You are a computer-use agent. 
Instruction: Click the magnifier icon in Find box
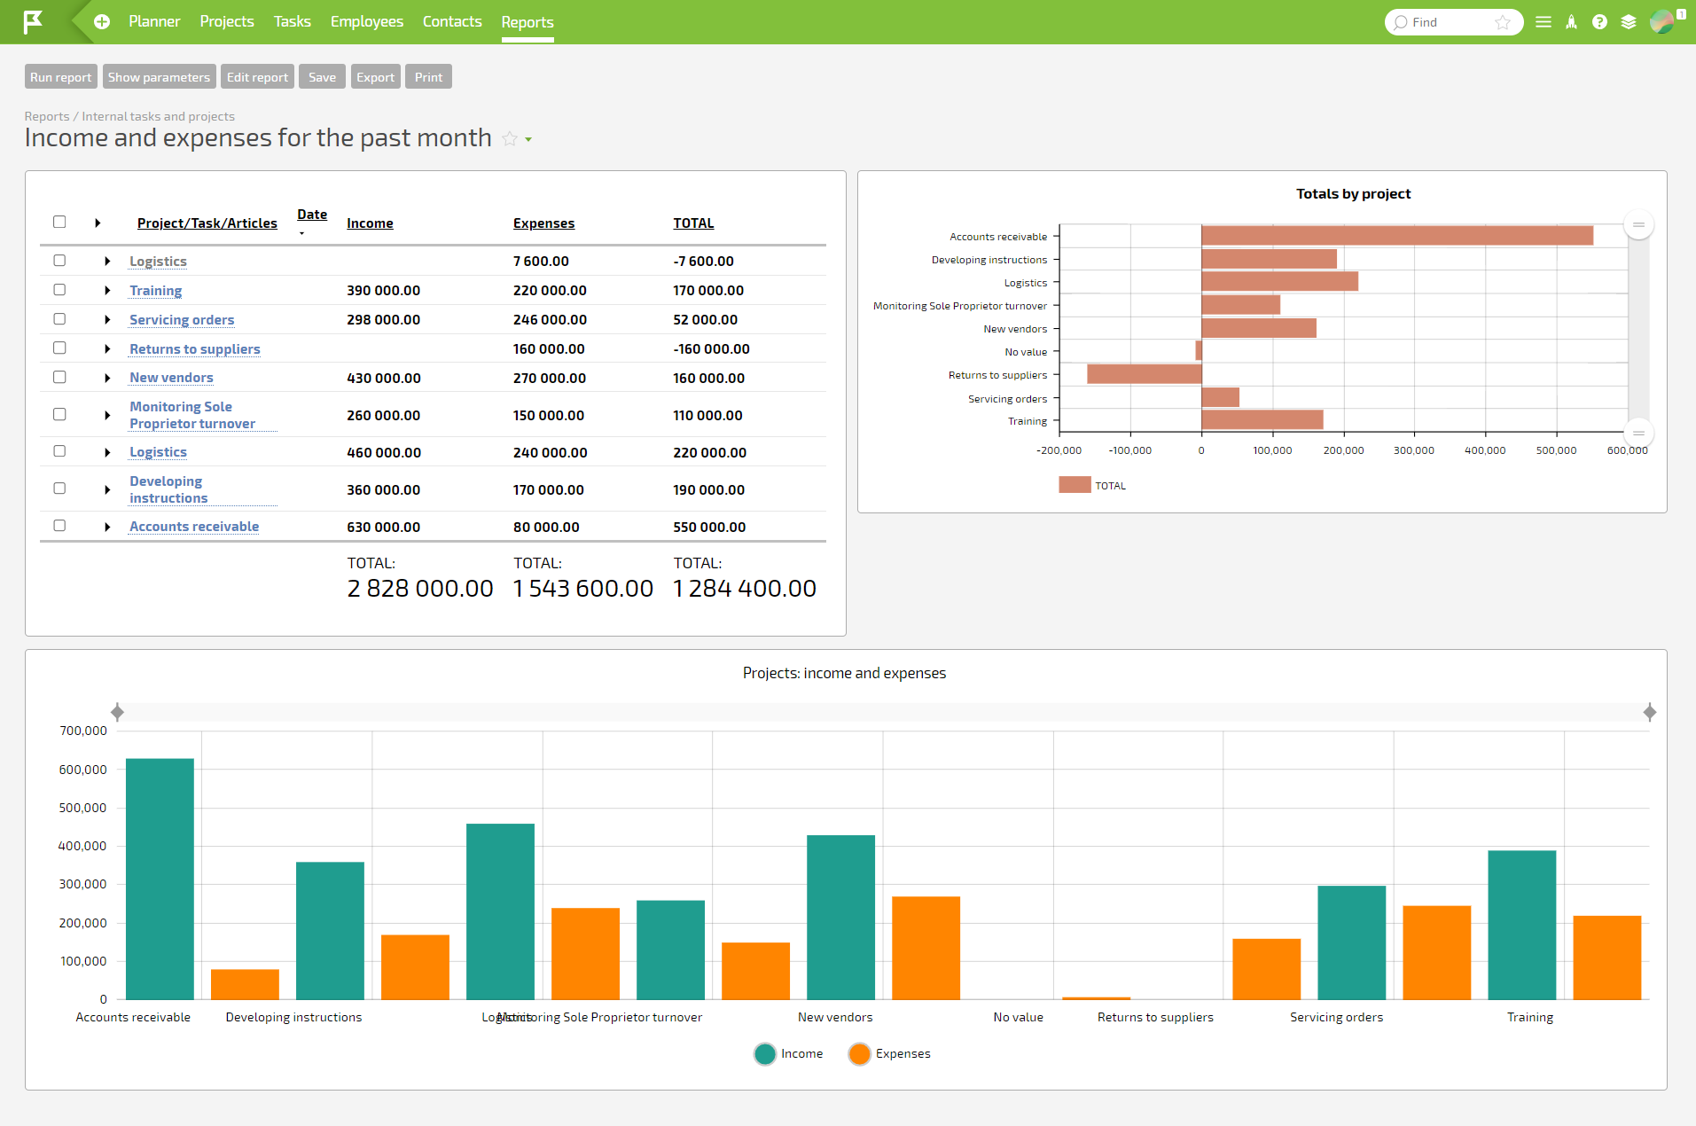(x=1401, y=22)
